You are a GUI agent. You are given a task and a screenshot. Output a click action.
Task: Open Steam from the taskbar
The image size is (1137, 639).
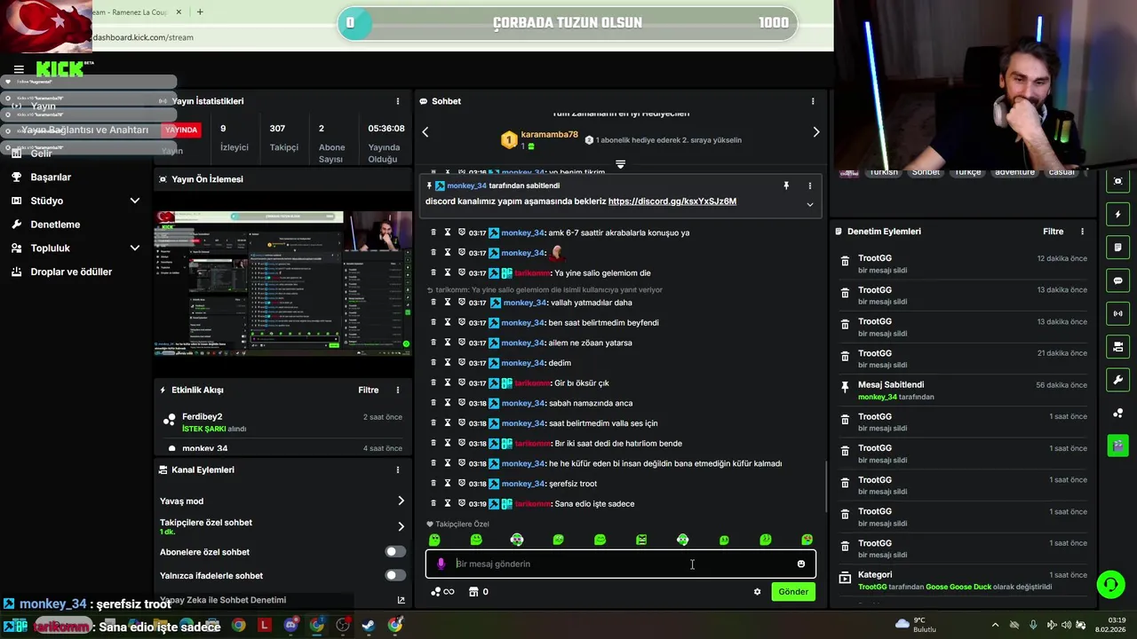point(368,626)
